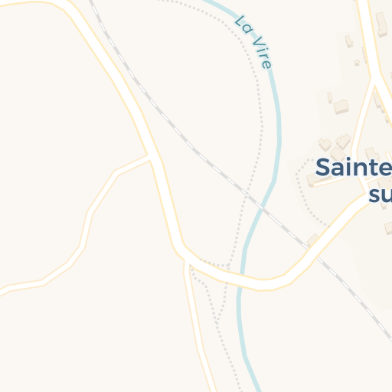Click the dotted path arc west of La Vire label

coord(253,77)
